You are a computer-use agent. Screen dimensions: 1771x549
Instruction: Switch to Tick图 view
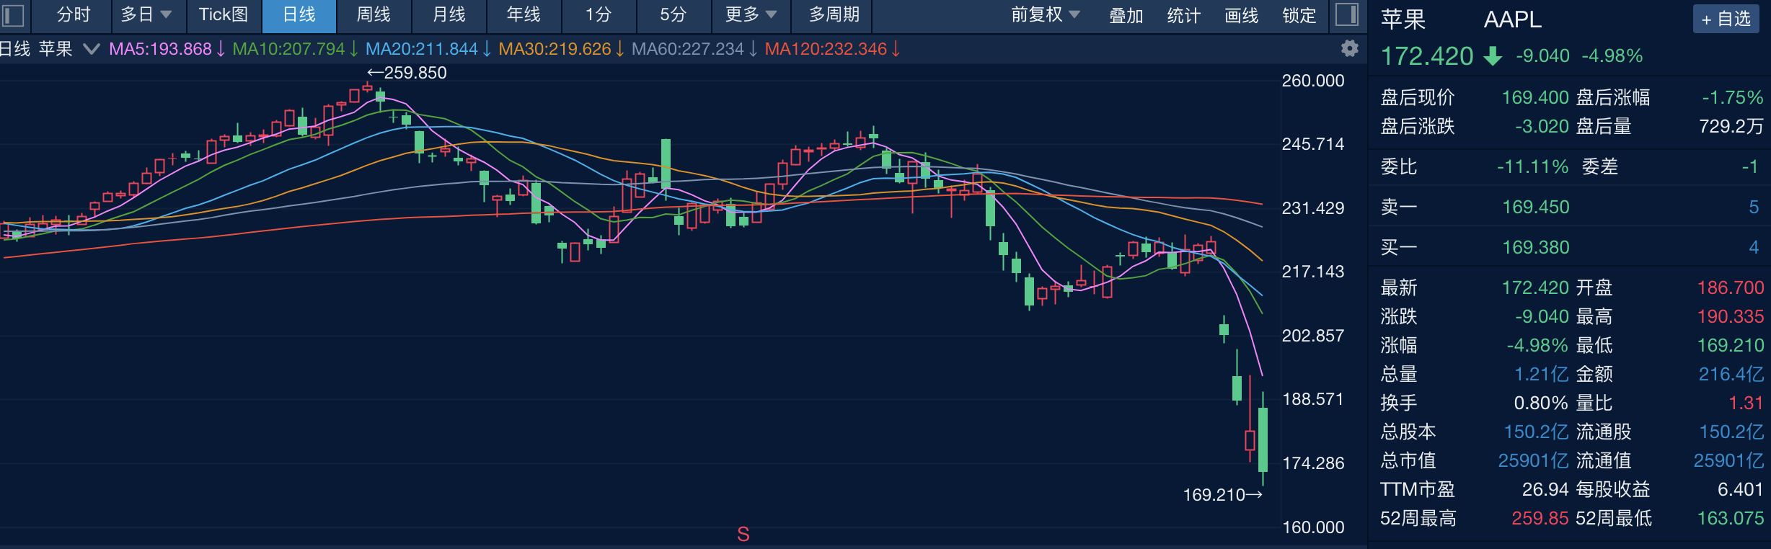point(224,15)
